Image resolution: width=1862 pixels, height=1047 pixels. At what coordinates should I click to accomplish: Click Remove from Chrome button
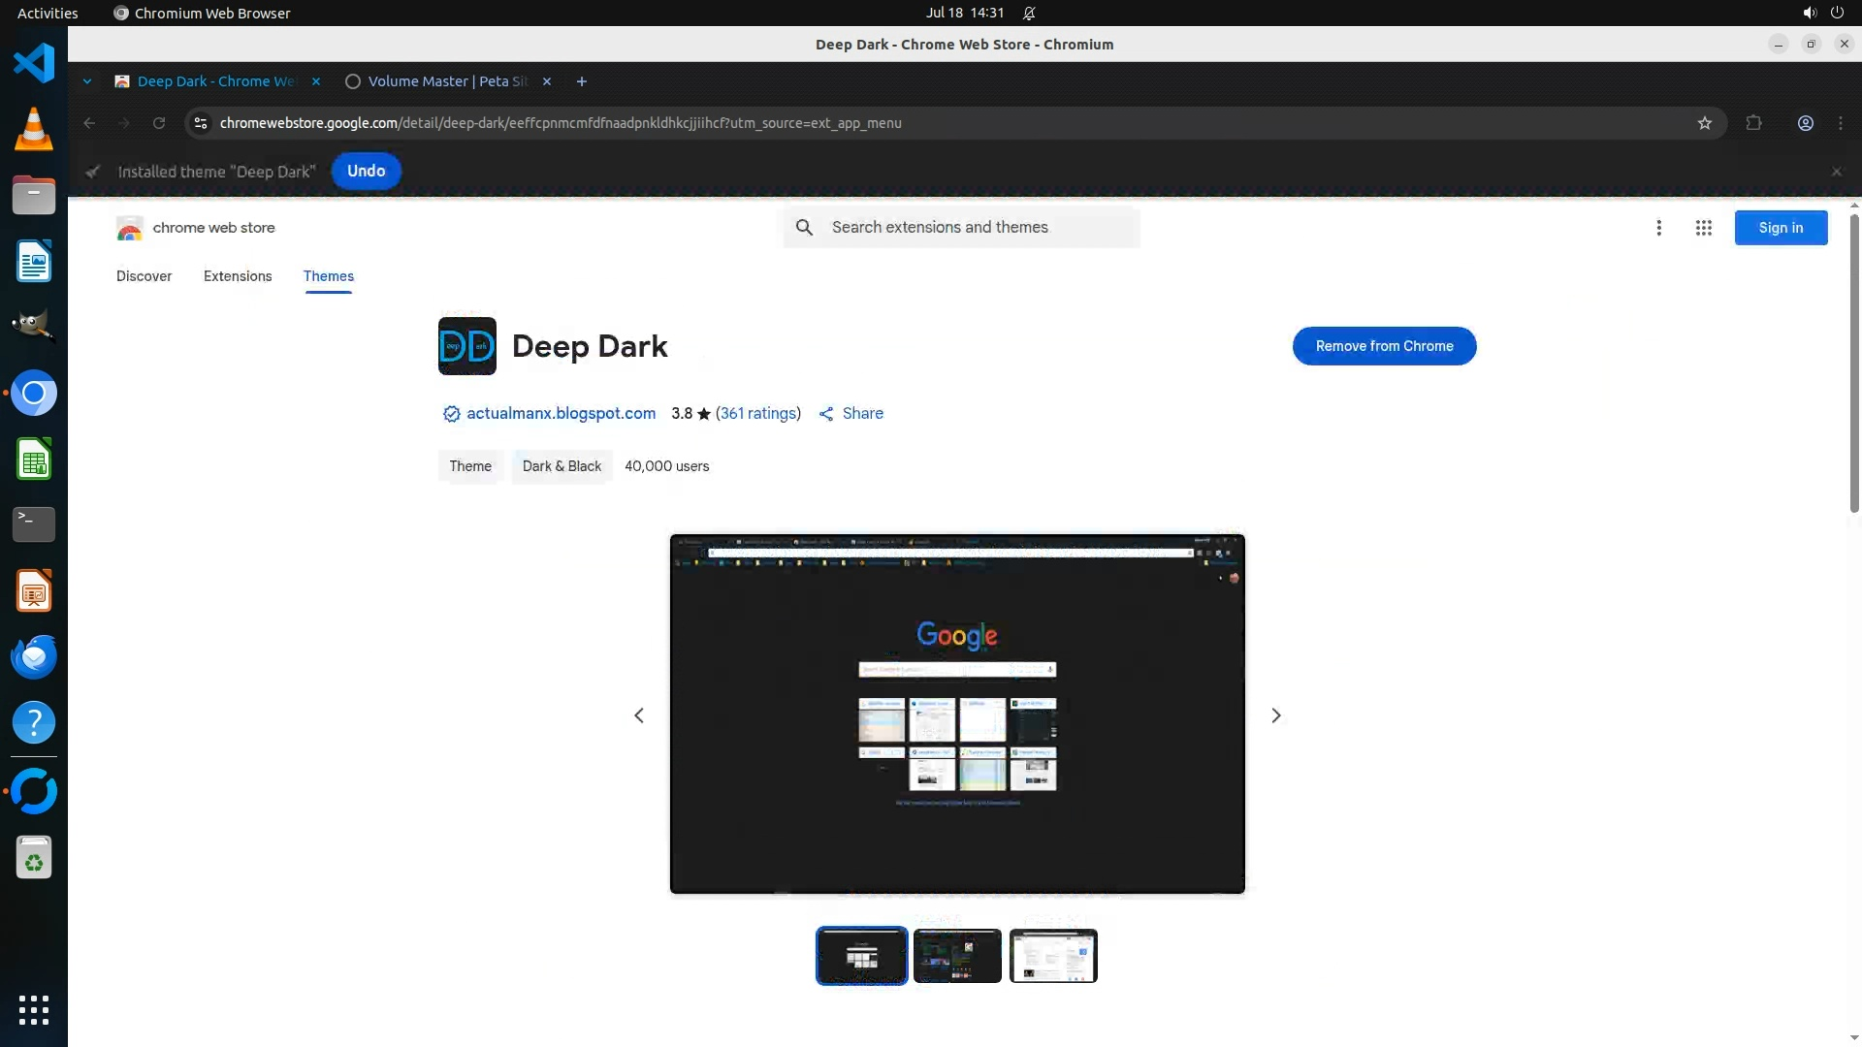click(1384, 346)
